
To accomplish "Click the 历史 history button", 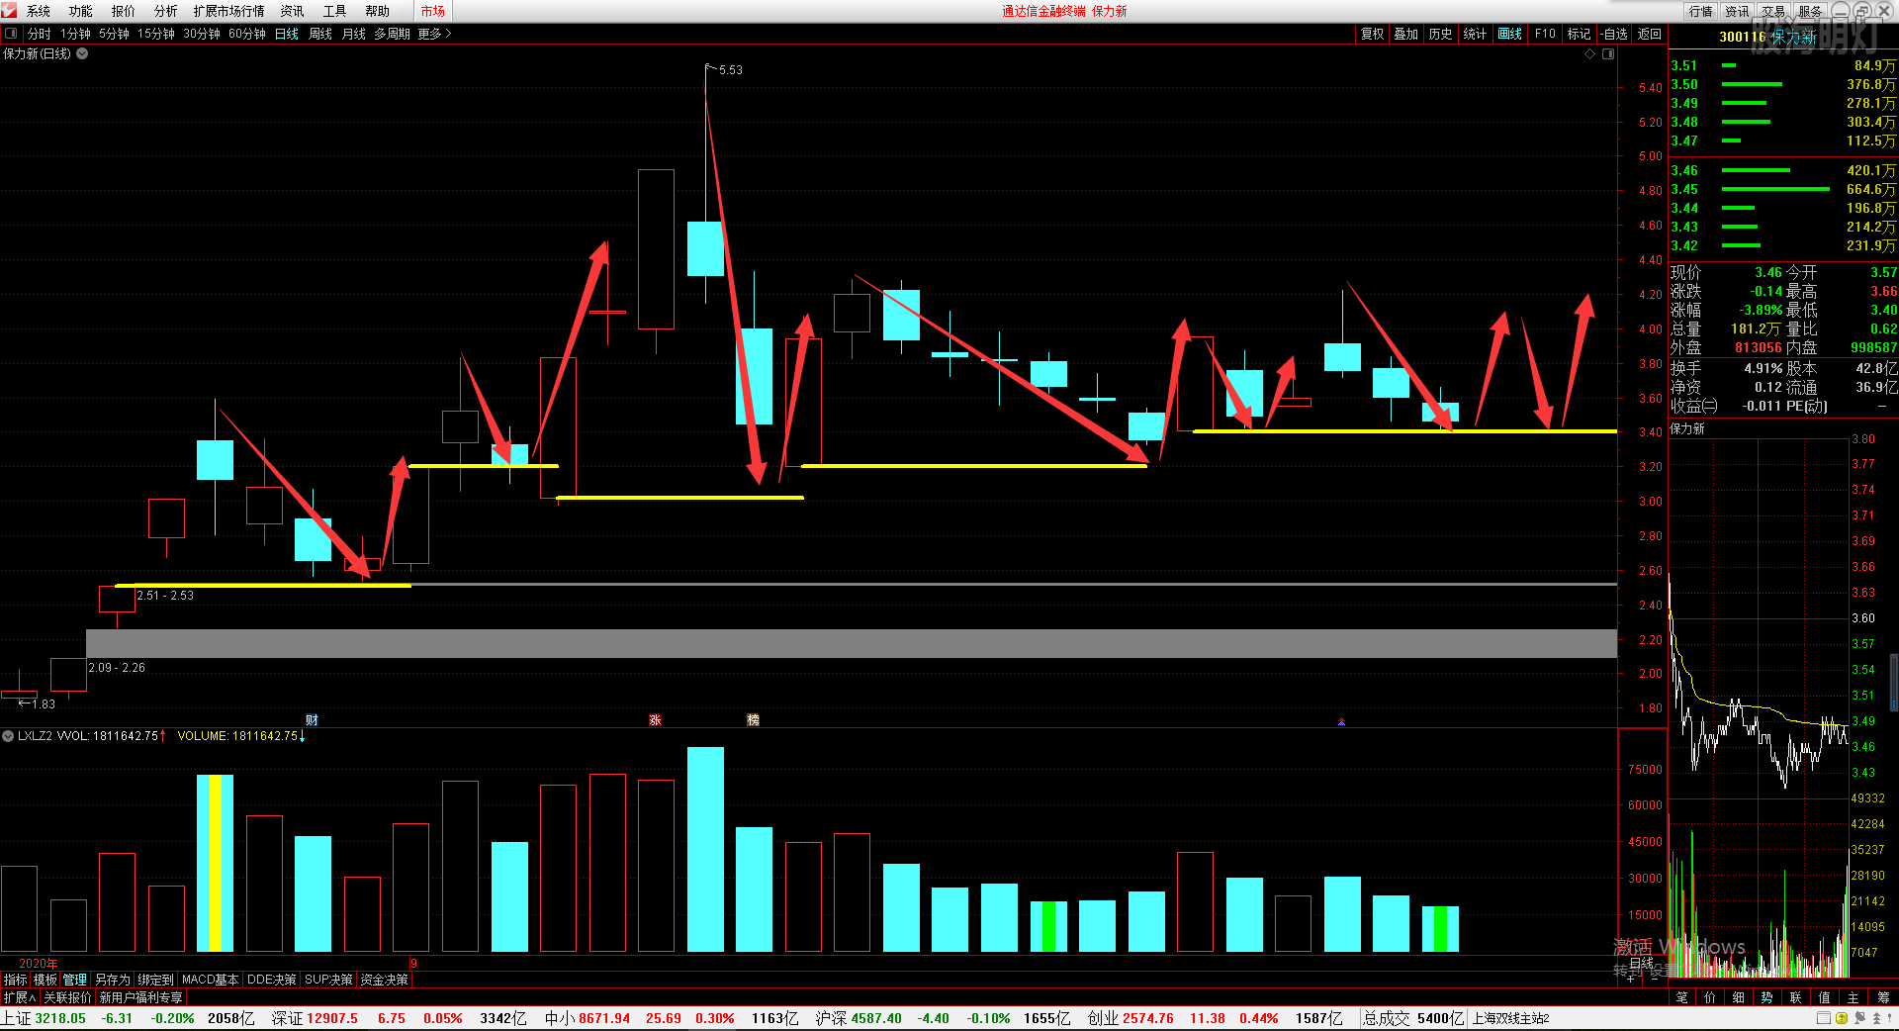I will point(1441,34).
